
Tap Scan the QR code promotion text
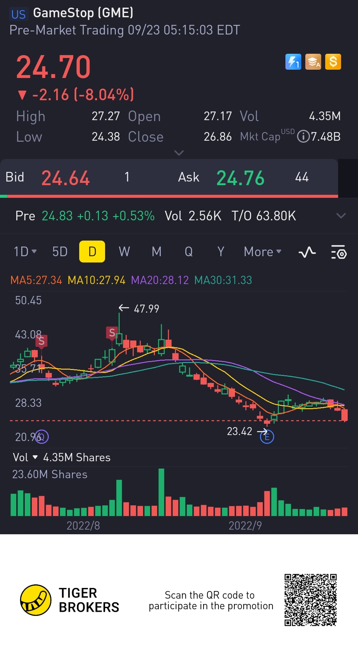211,600
